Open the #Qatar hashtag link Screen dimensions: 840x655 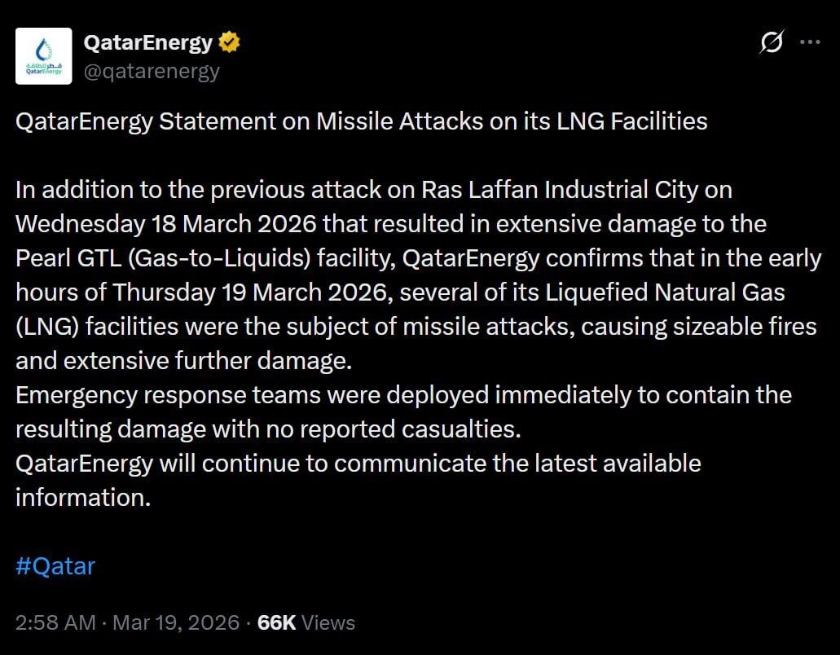[x=55, y=566]
